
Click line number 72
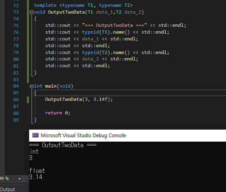[16, 6]
